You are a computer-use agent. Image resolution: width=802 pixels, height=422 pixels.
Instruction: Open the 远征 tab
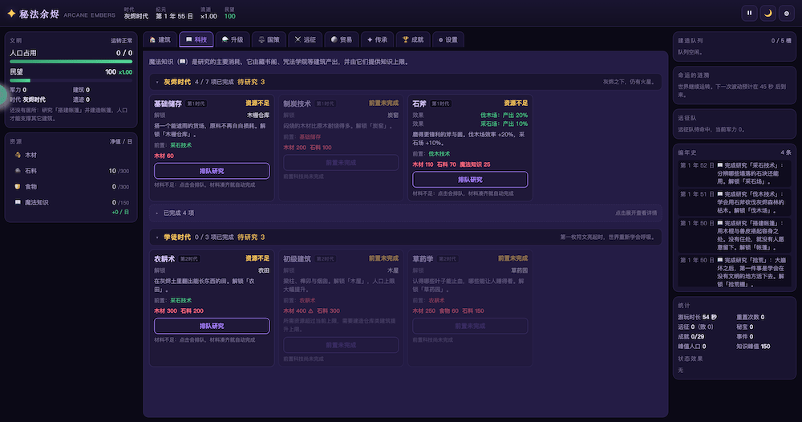(306, 39)
